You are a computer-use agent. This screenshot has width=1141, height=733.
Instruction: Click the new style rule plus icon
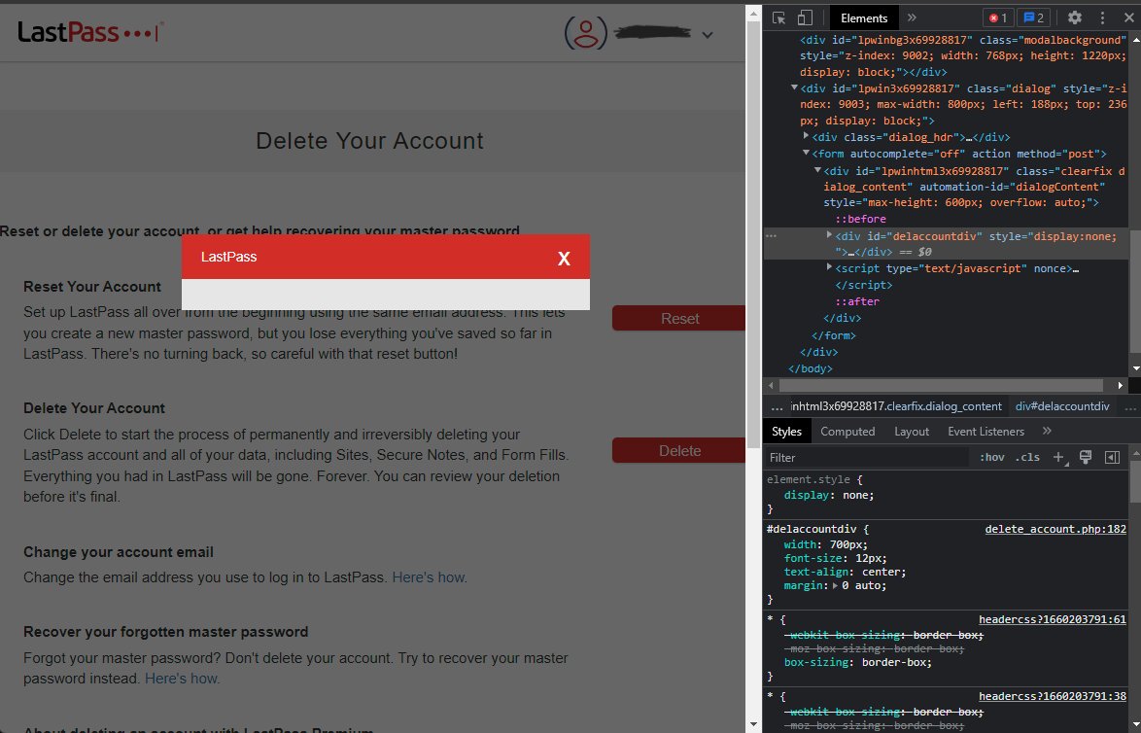pos(1058,458)
